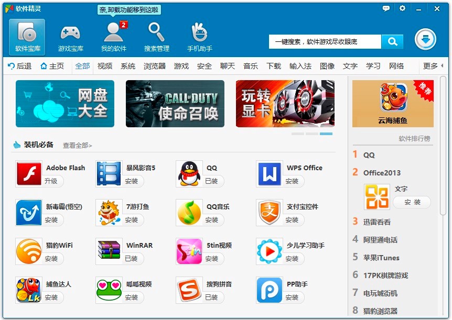Click the 7游打鱼 game icon
The width and height of the screenshot is (452, 320).
[x=109, y=213]
